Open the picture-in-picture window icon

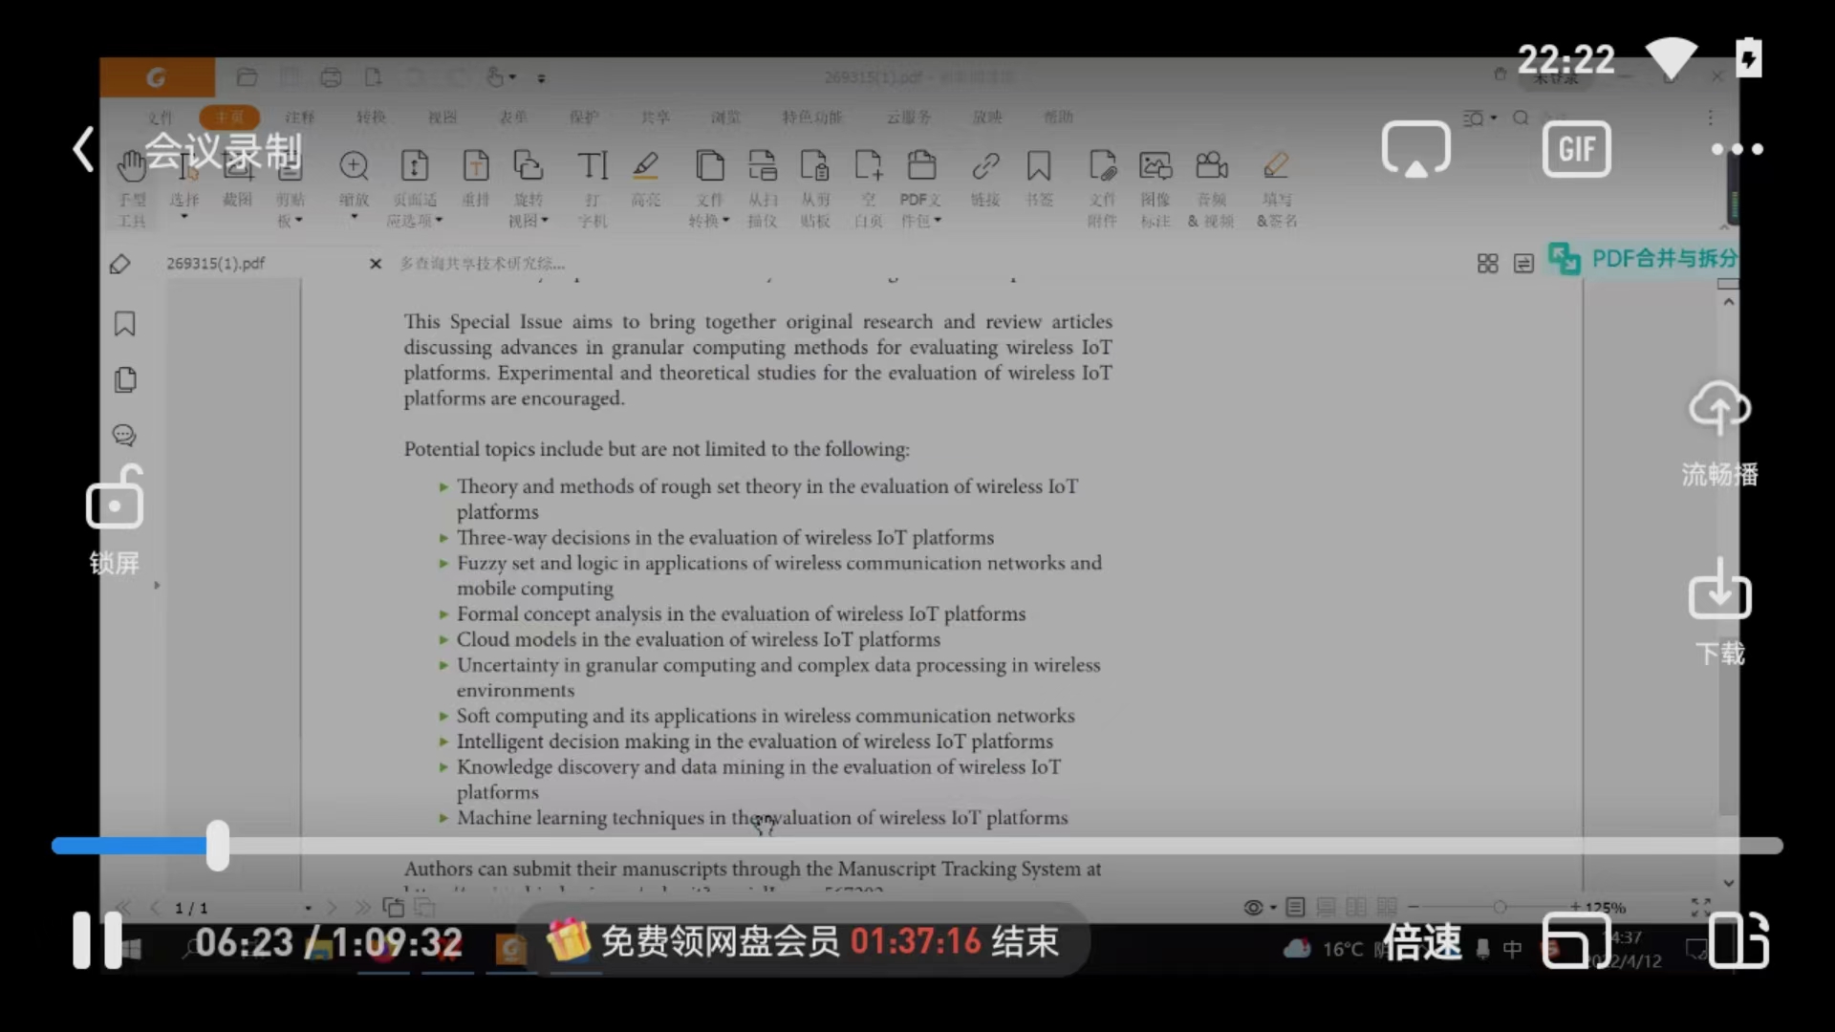(x=1575, y=940)
